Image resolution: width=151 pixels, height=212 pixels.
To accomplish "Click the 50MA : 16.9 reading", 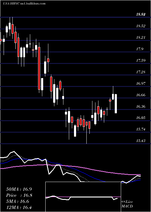I will (x=19, y=189).
